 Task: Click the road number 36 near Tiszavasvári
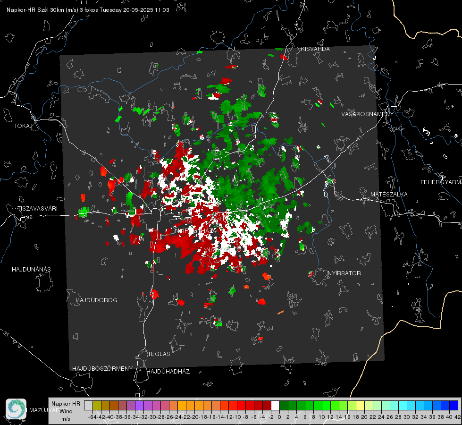click(29, 217)
